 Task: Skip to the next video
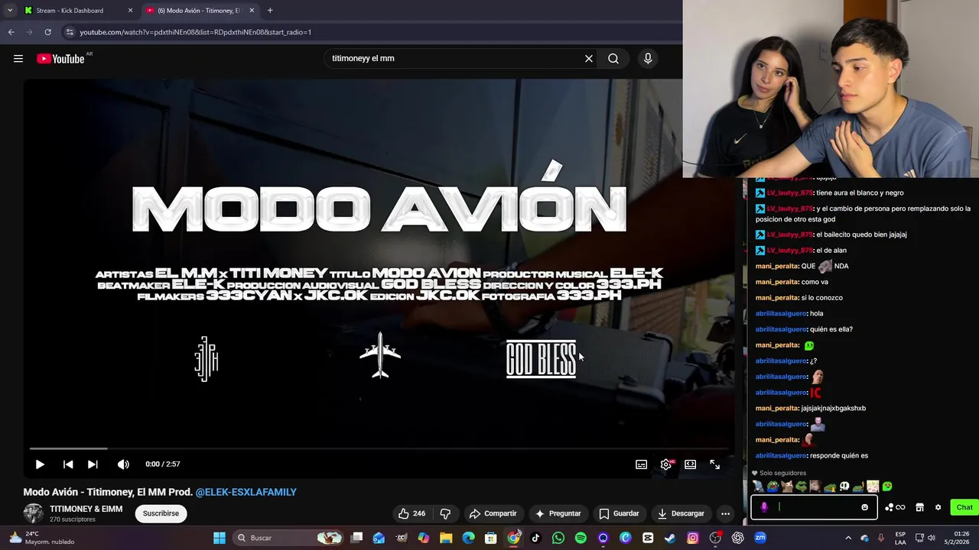pos(93,464)
